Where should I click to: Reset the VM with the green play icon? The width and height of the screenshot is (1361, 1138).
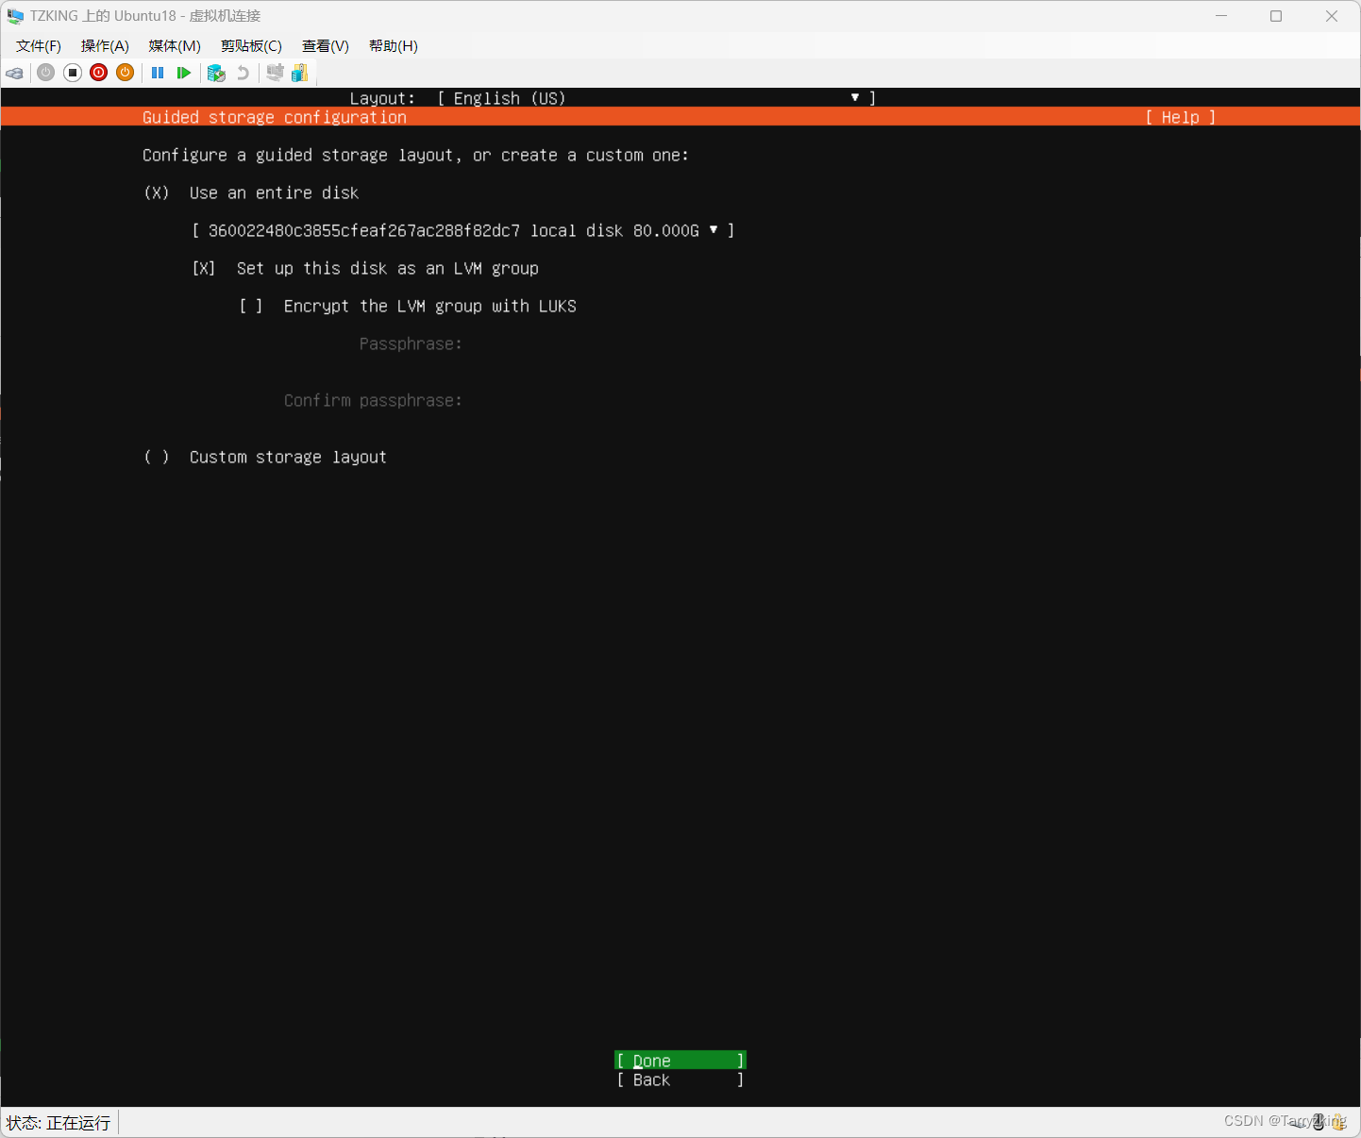pos(184,73)
